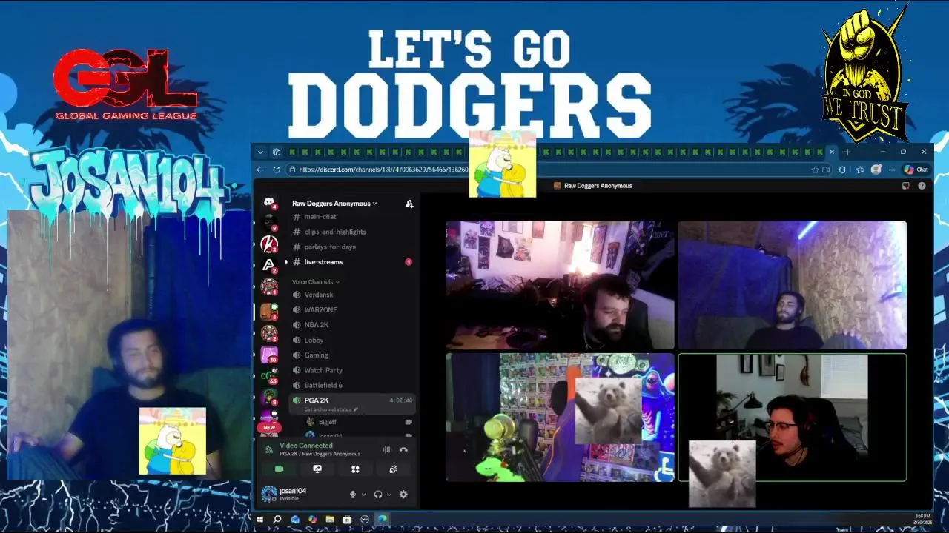Select the PGA 2K voice channel
Image resolution: width=949 pixels, height=533 pixels.
coord(351,403)
